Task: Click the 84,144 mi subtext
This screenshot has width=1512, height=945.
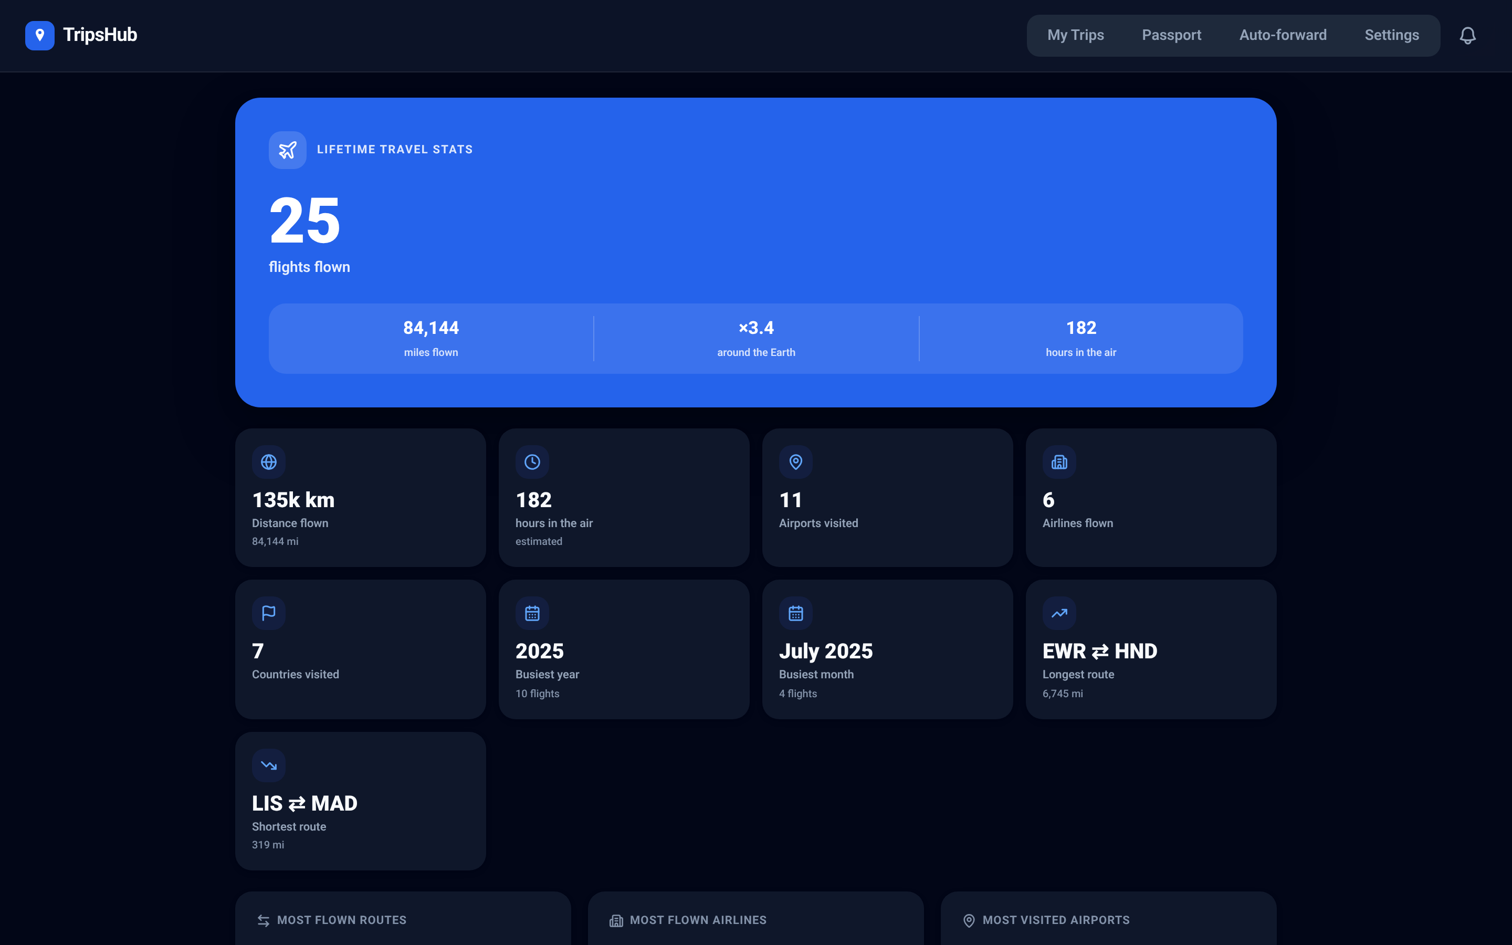Action: pos(275,541)
